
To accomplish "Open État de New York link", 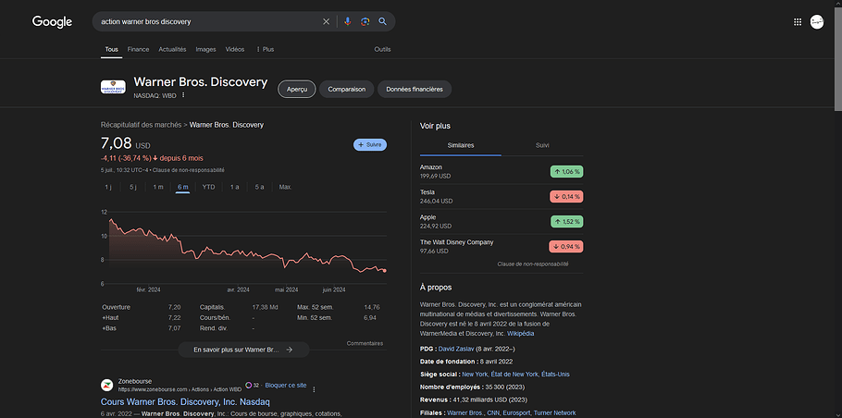I will pyautogui.click(x=513, y=374).
